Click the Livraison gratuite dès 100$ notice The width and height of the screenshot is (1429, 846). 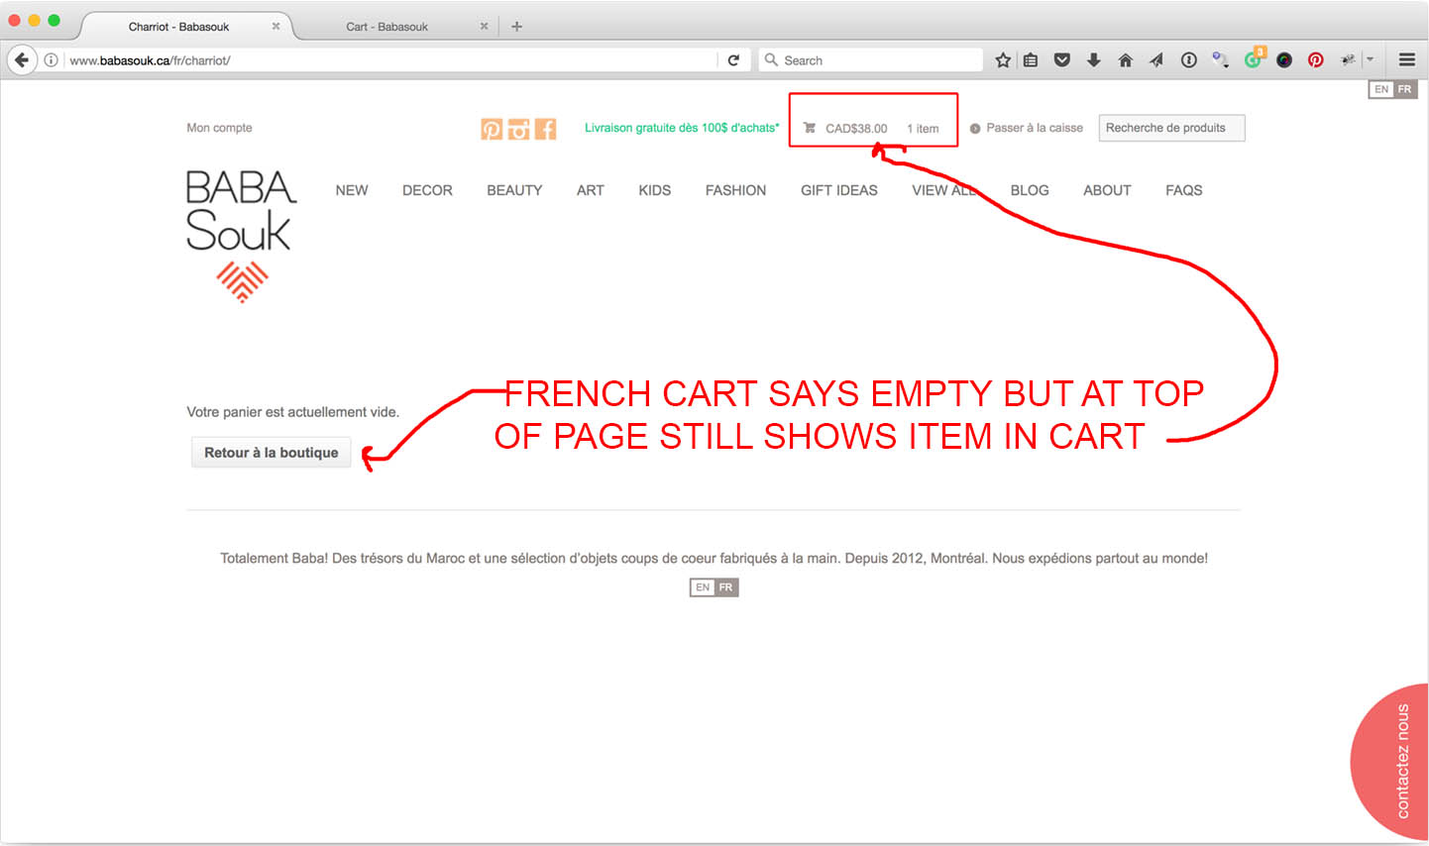[x=682, y=128]
